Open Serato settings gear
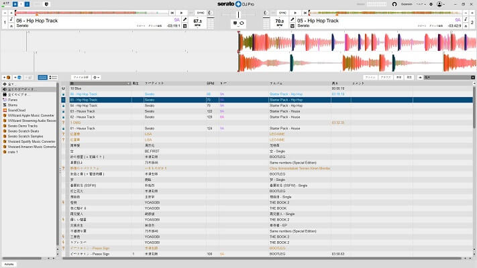Viewport: 477px width, 268px height. tap(431, 4)
